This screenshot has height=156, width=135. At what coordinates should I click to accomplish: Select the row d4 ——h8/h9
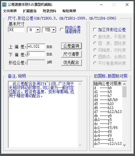point(108,100)
